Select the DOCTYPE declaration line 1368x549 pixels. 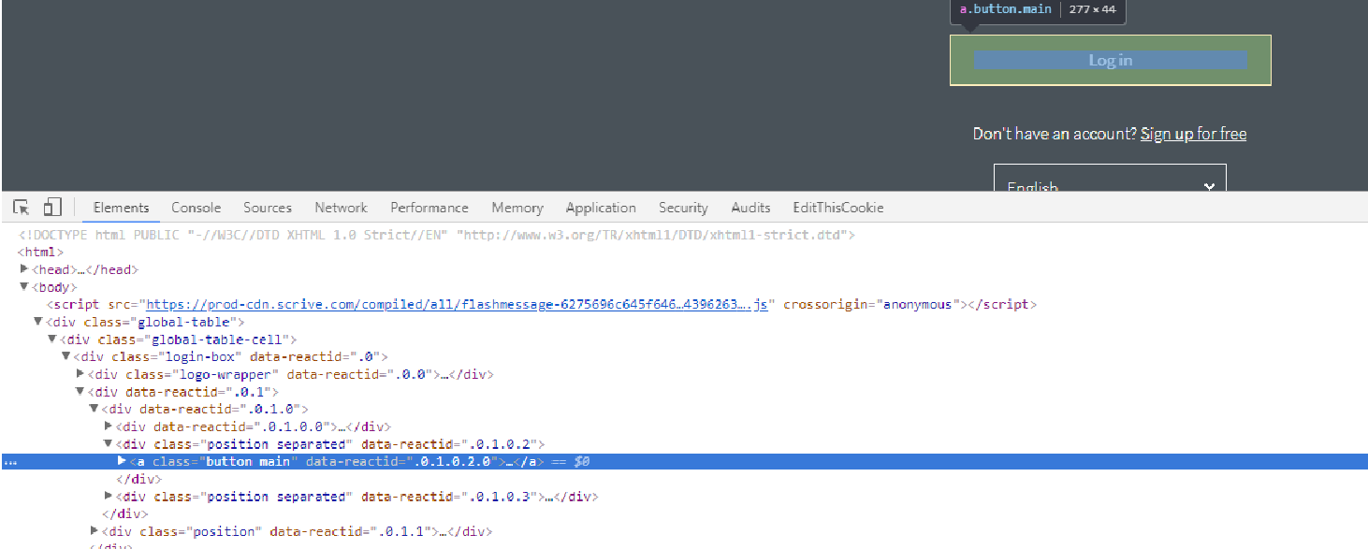coord(436,235)
